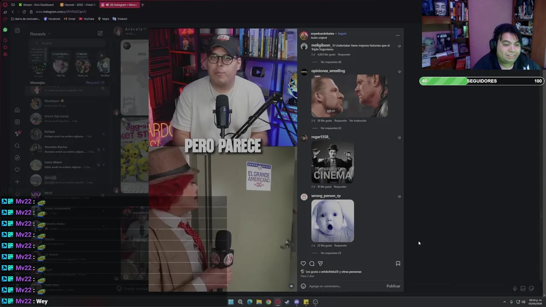
Task: Open a new browser tab
Action: pyautogui.click(x=142, y=5)
